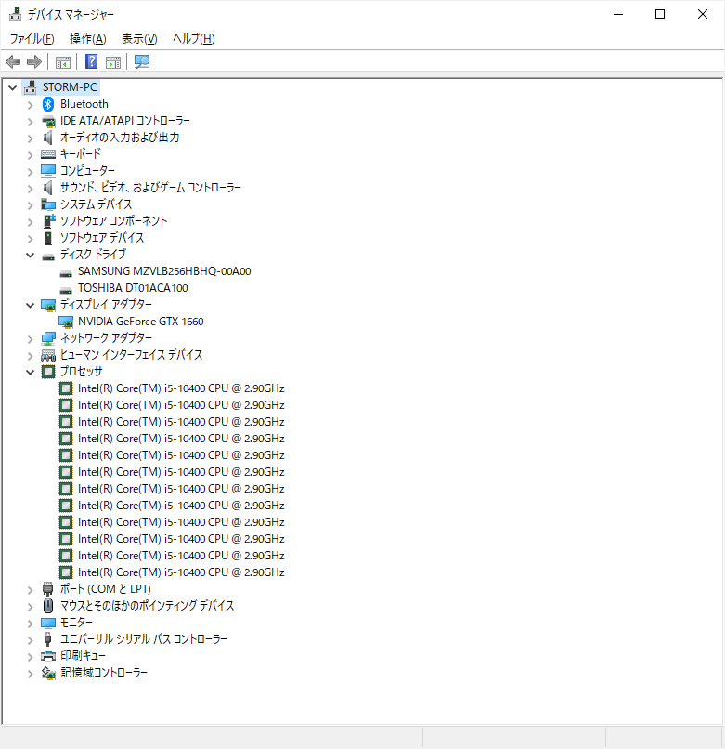
Task: Click the icon beside 記憶域コントローラー
Action: pyautogui.click(x=48, y=673)
